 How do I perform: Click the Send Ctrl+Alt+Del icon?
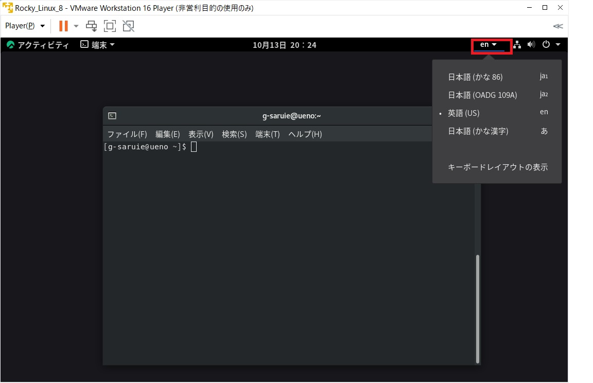(x=91, y=26)
